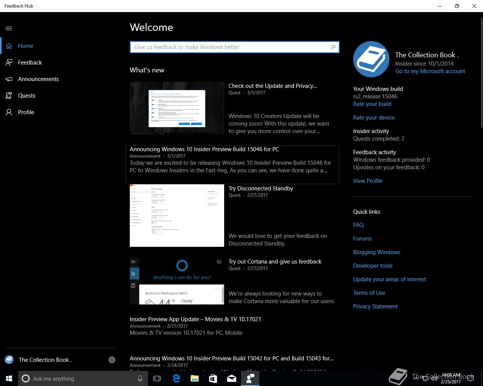Open the Mail app from taskbar
This screenshot has width=483, height=386.
pos(231,378)
